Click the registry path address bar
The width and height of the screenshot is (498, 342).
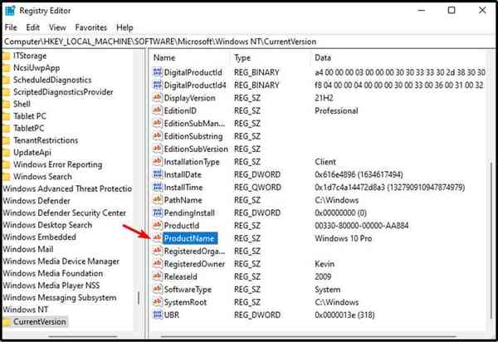coord(249,42)
